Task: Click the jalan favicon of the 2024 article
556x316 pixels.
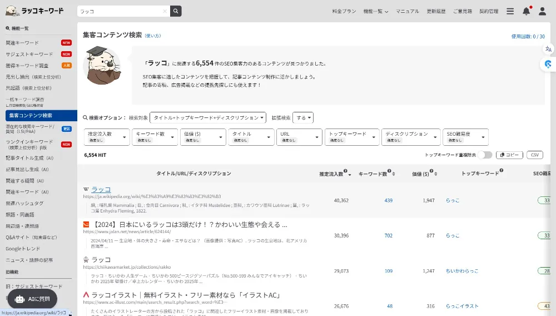Action: [86, 225]
